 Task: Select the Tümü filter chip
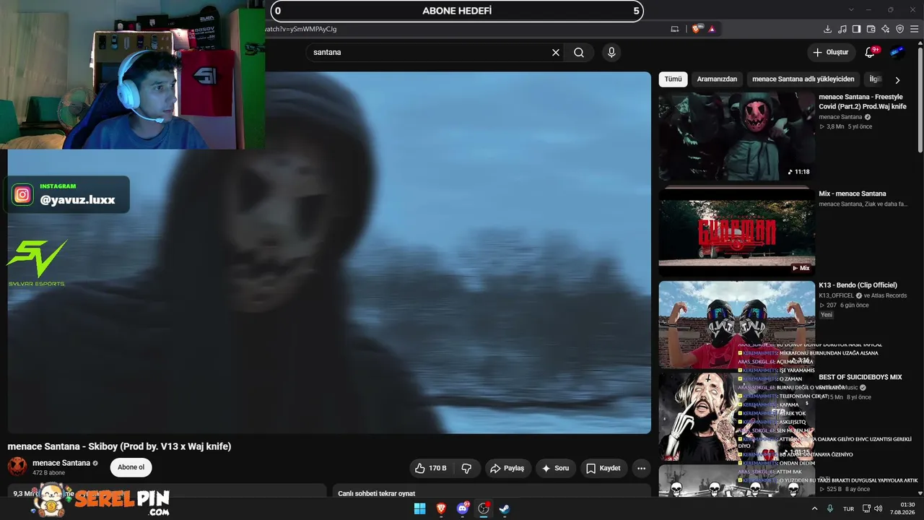(x=673, y=79)
